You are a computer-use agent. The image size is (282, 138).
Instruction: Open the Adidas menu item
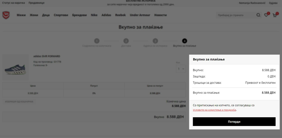106,15
